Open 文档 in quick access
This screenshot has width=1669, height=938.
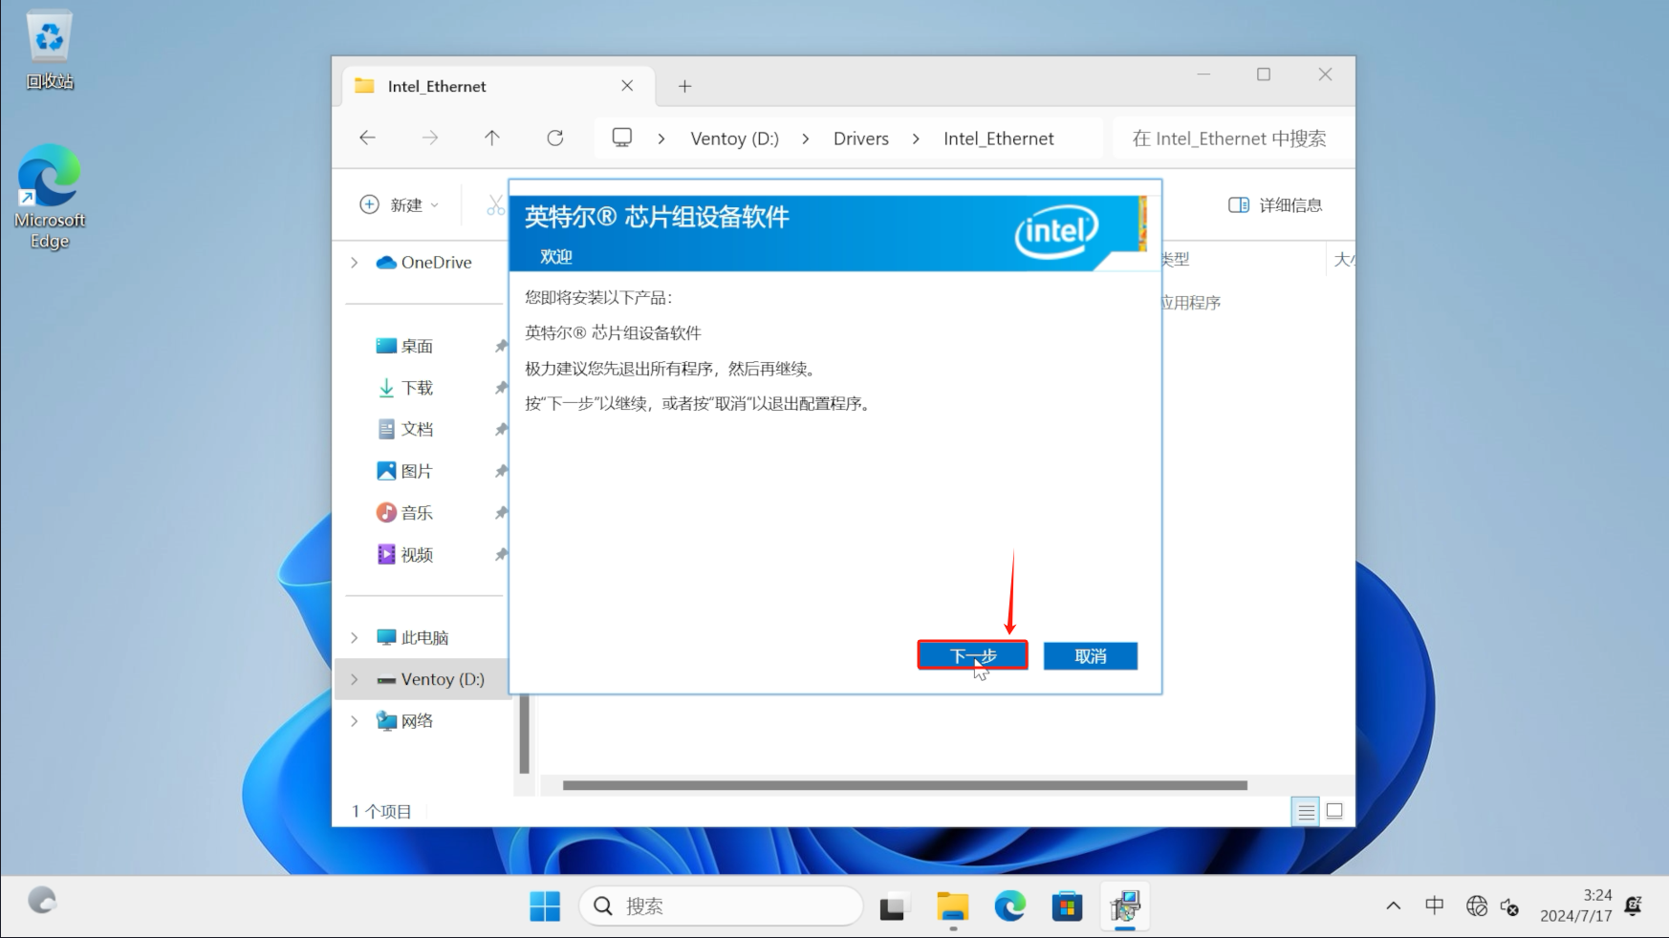(x=405, y=429)
